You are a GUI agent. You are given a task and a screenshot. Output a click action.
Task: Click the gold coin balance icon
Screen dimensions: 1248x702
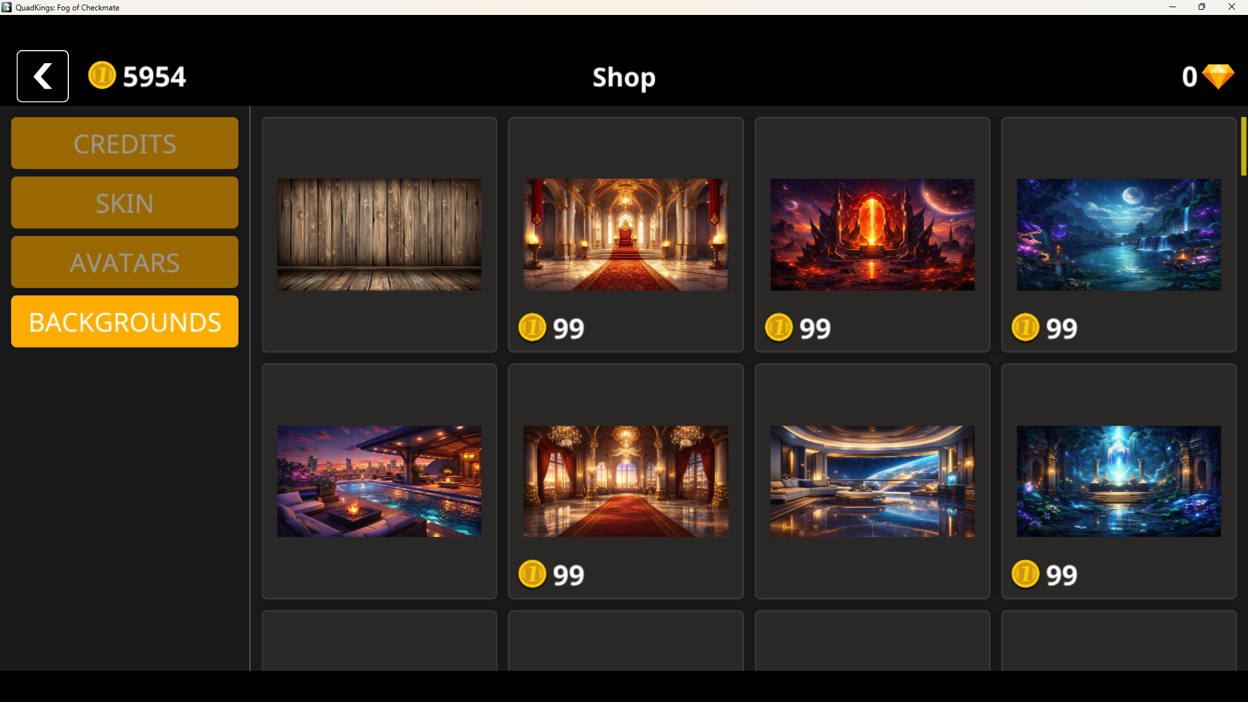pos(102,75)
